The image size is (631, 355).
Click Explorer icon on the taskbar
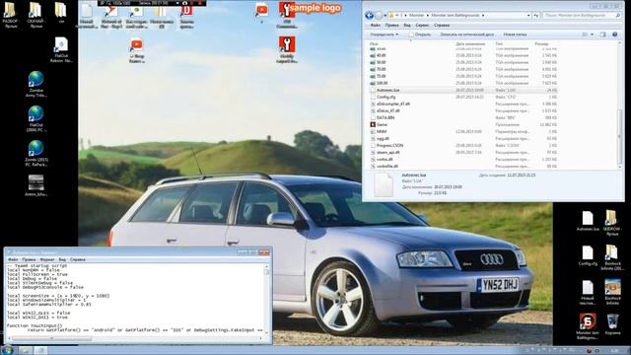click(x=25, y=351)
